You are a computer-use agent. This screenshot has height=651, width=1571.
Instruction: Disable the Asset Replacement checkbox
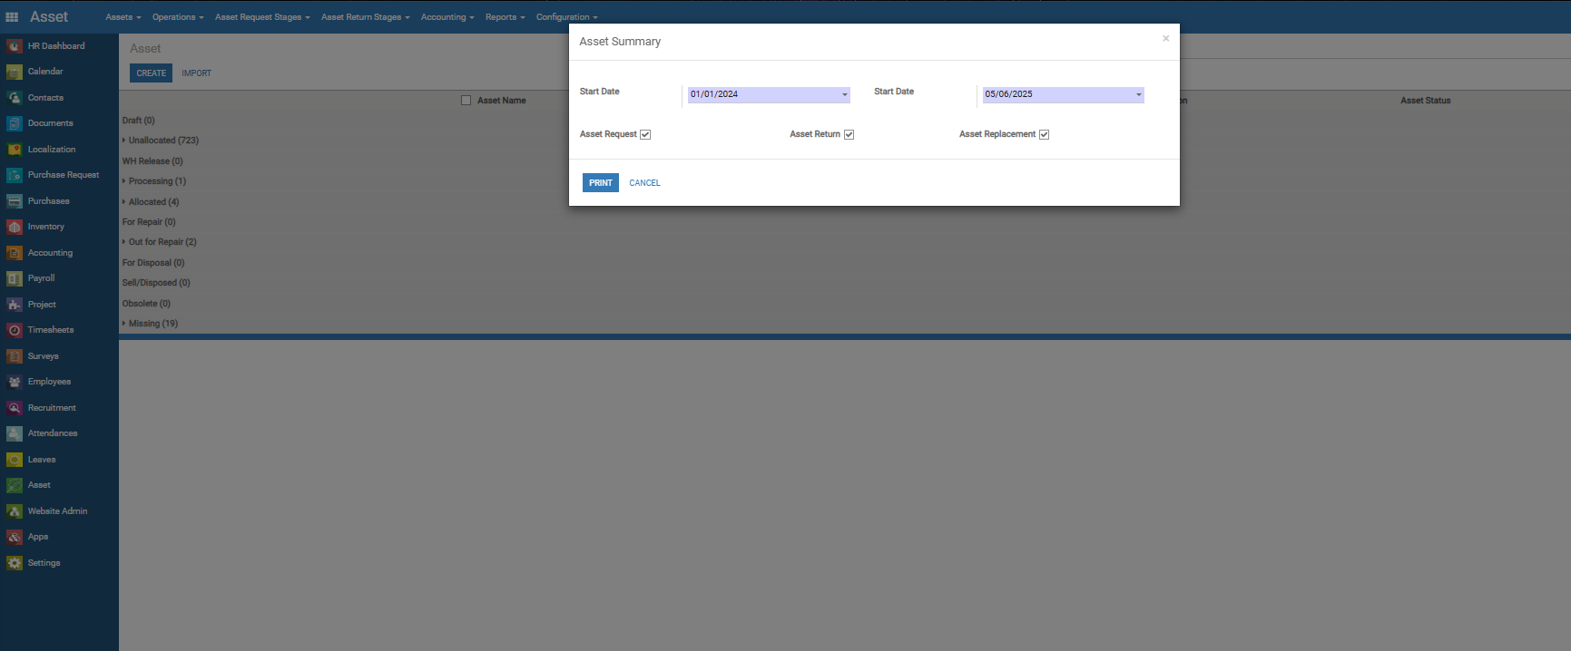coord(1044,134)
